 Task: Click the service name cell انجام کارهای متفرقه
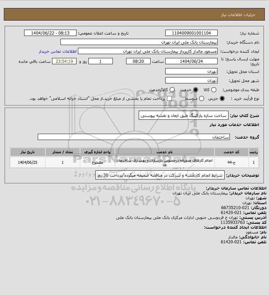pyautogui.click(x=165, y=162)
